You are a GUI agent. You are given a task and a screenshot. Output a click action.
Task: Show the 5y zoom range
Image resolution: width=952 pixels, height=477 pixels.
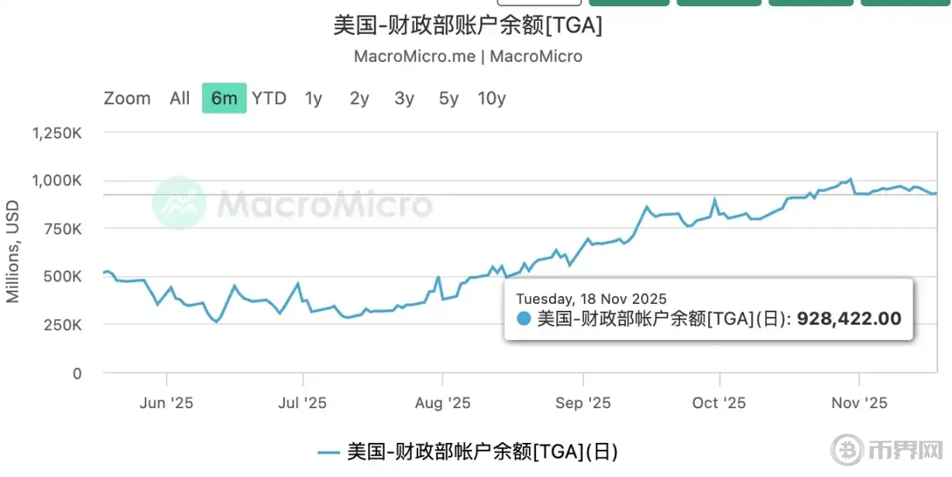click(449, 98)
